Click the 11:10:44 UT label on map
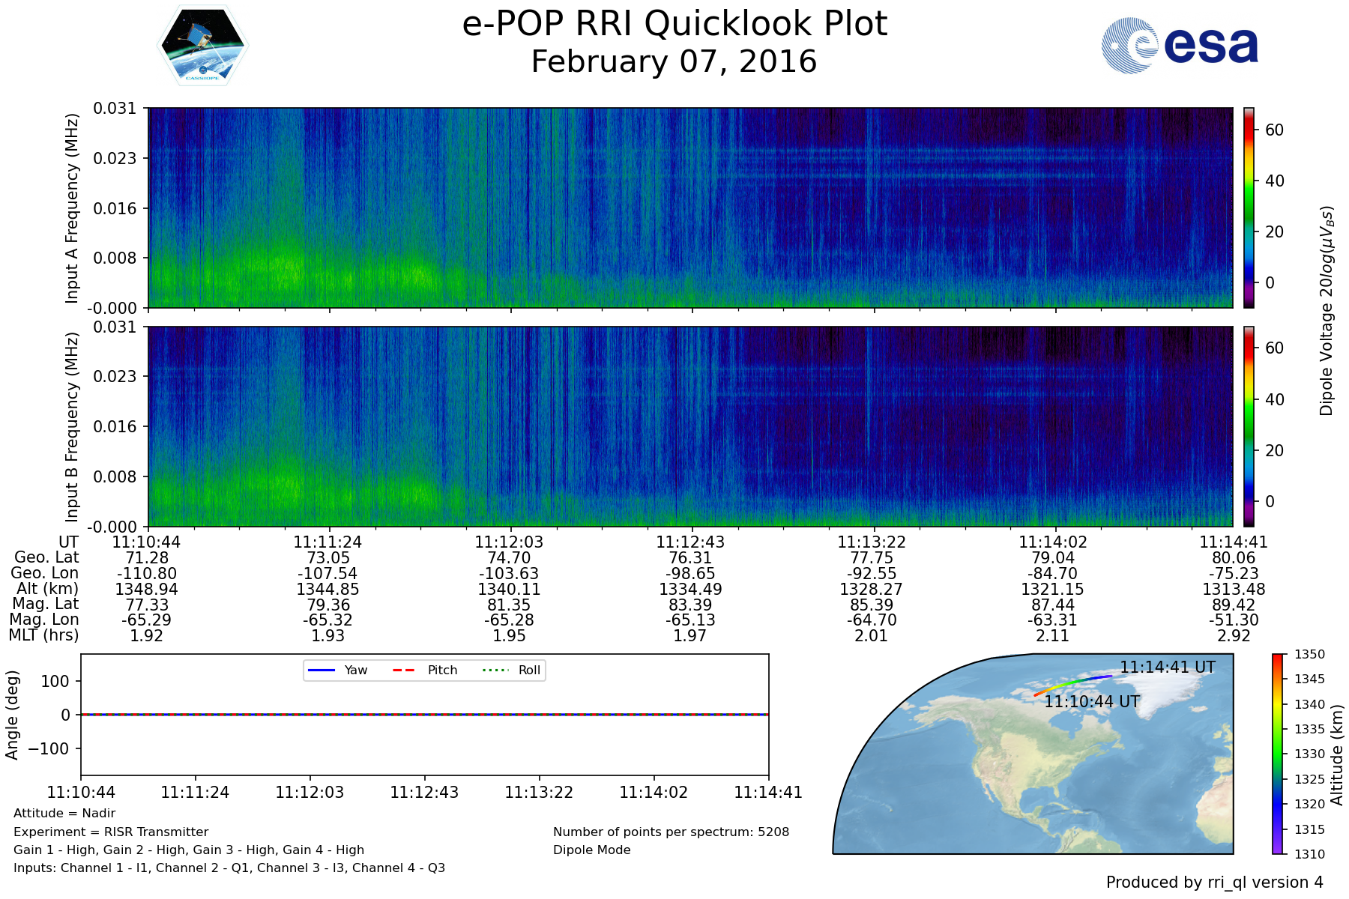 1092,702
